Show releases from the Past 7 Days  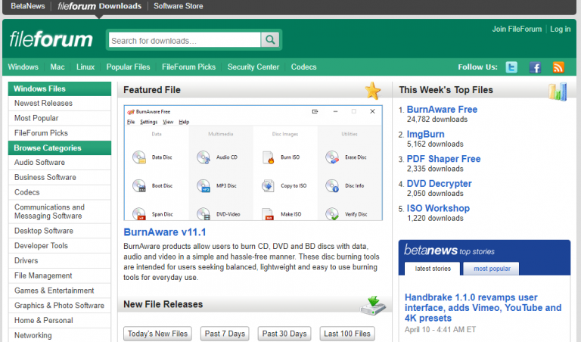click(225, 334)
